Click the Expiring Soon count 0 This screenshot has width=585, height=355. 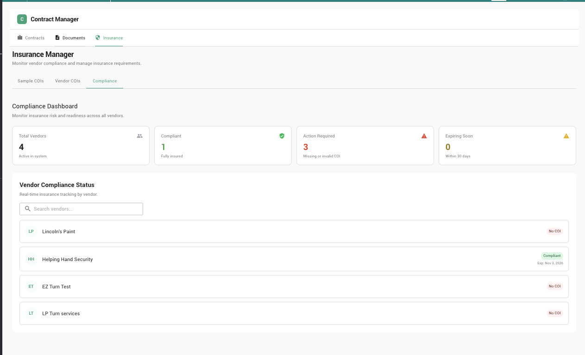point(448,147)
